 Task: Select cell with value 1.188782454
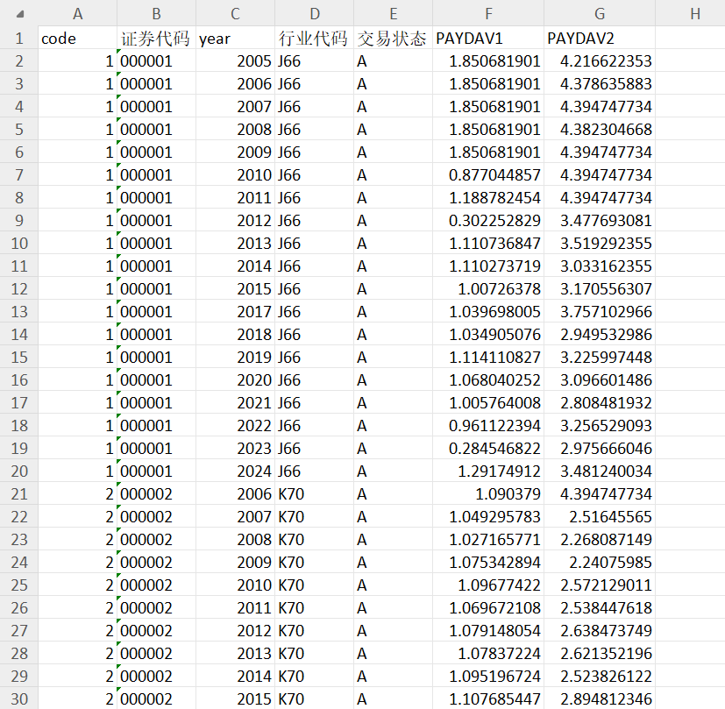click(488, 197)
